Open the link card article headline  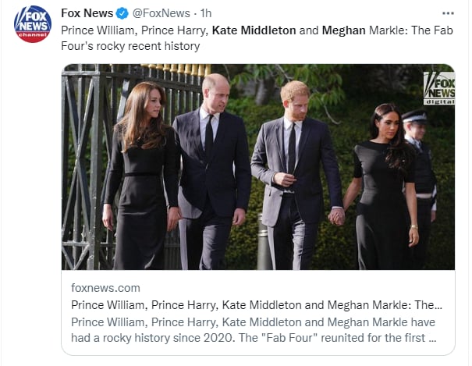tap(257, 305)
